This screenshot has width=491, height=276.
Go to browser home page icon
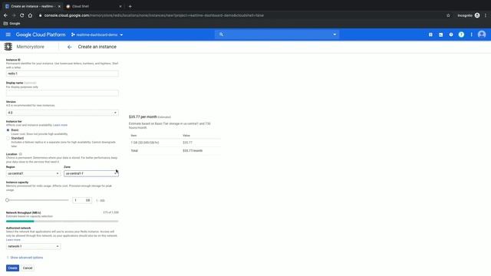(x=30, y=15)
